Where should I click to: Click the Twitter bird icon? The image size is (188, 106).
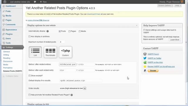(x=145, y=58)
